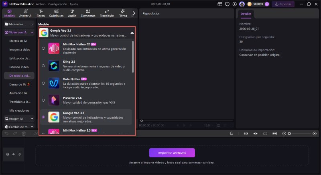The image size is (321, 175).
Task: Click the MiniMax Hailuo 02 model icon
Action: [54, 48]
